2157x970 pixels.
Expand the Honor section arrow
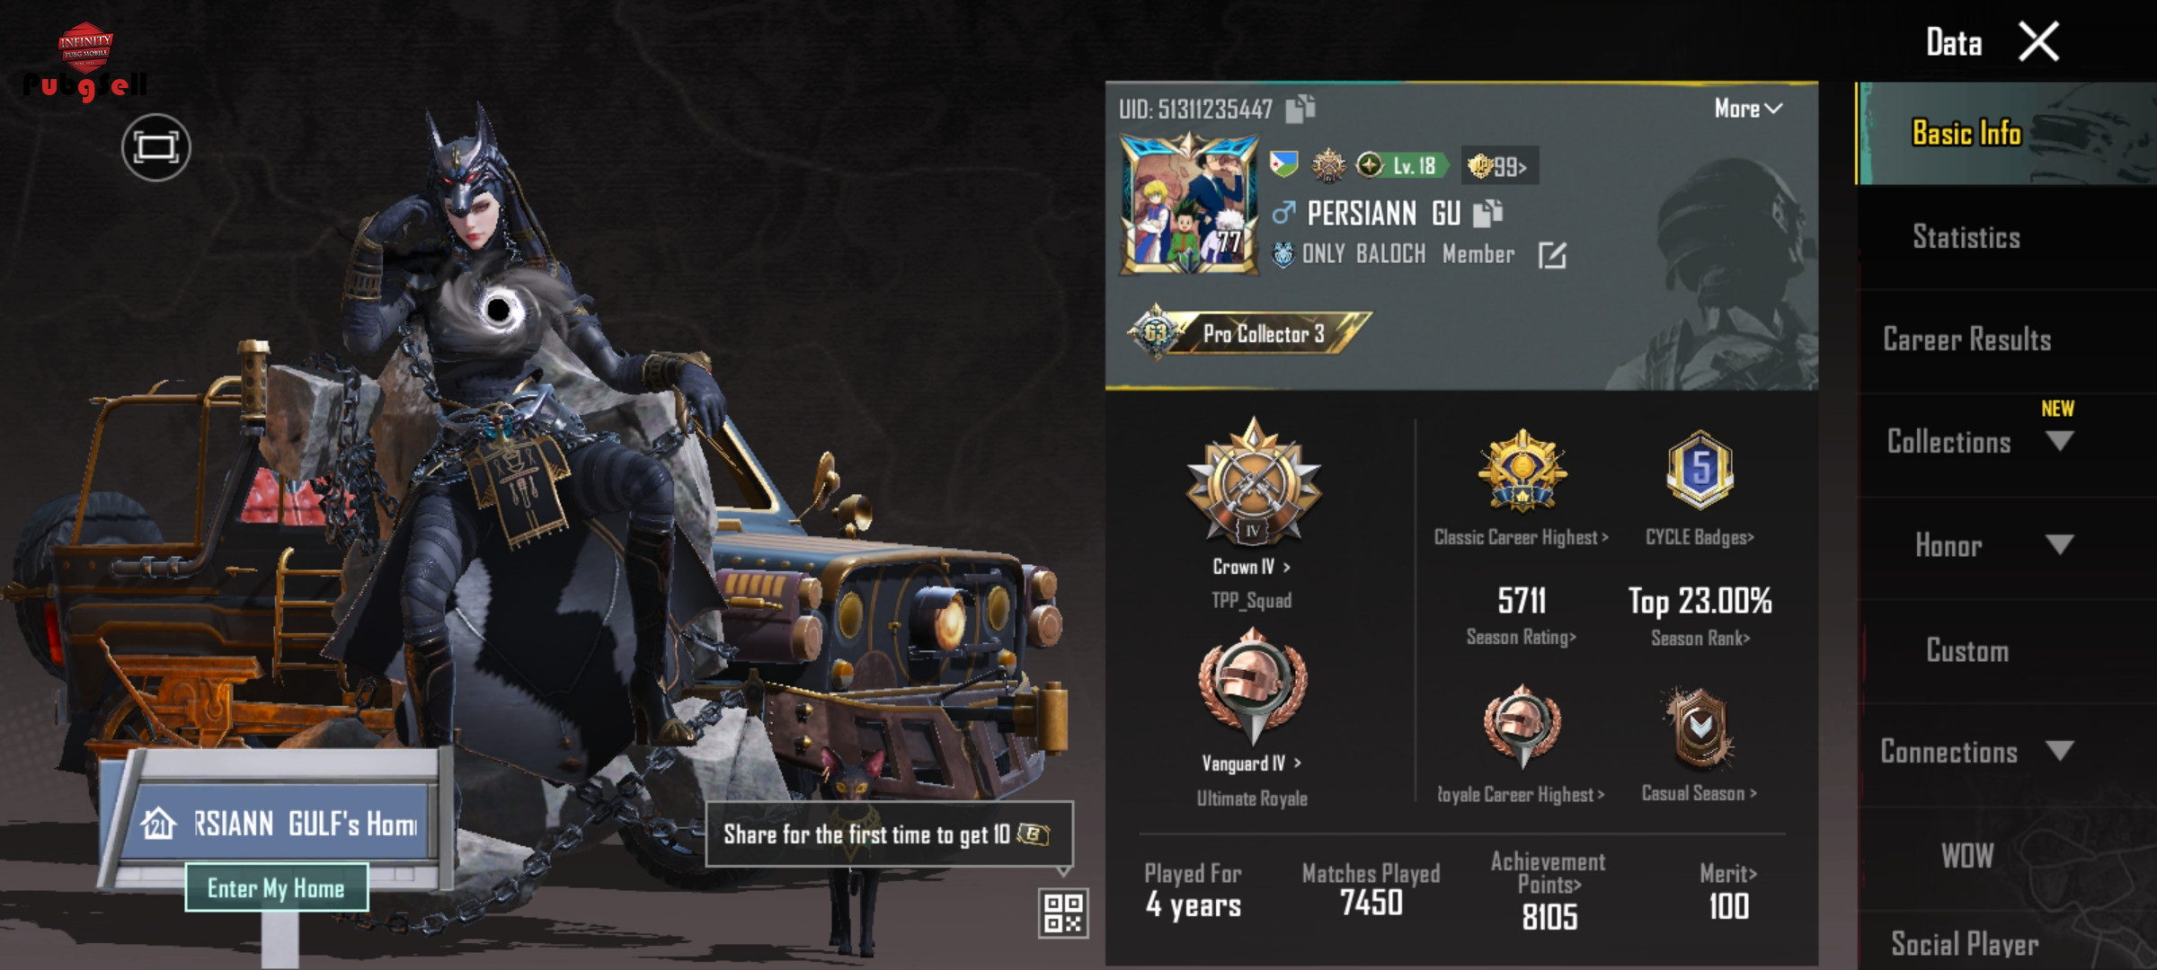(2059, 545)
